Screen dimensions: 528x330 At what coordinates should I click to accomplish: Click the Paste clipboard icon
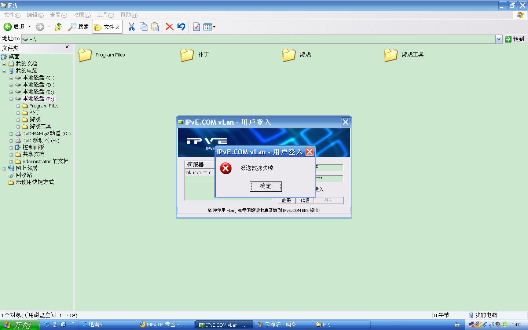point(155,27)
